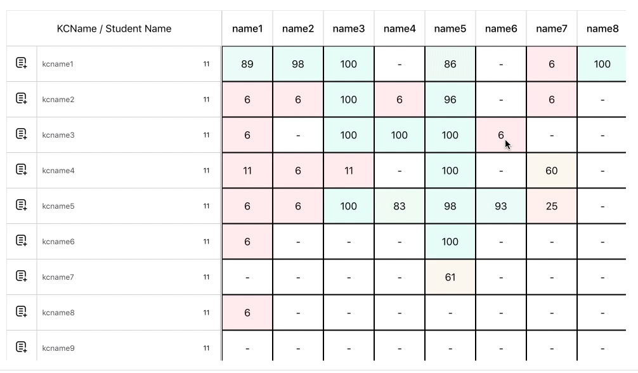Select the name8 column header
Screen dimensions: 638x373
602,29
